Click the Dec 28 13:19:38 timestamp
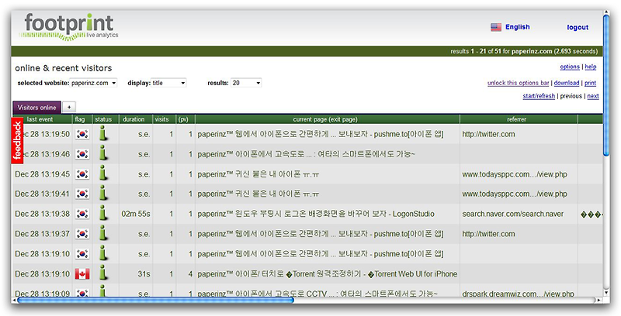This screenshot has height=316, width=621. (43, 214)
